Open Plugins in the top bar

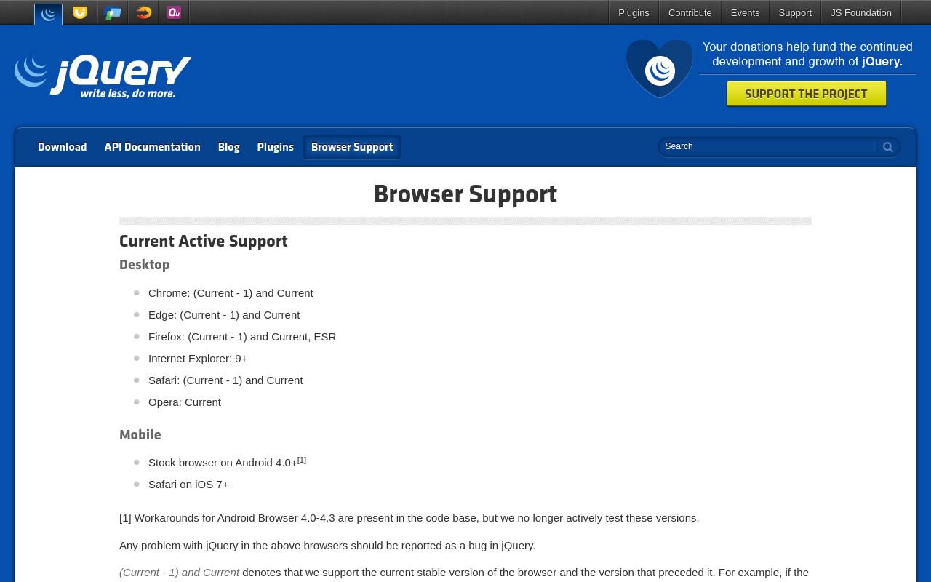coord(634,13)
